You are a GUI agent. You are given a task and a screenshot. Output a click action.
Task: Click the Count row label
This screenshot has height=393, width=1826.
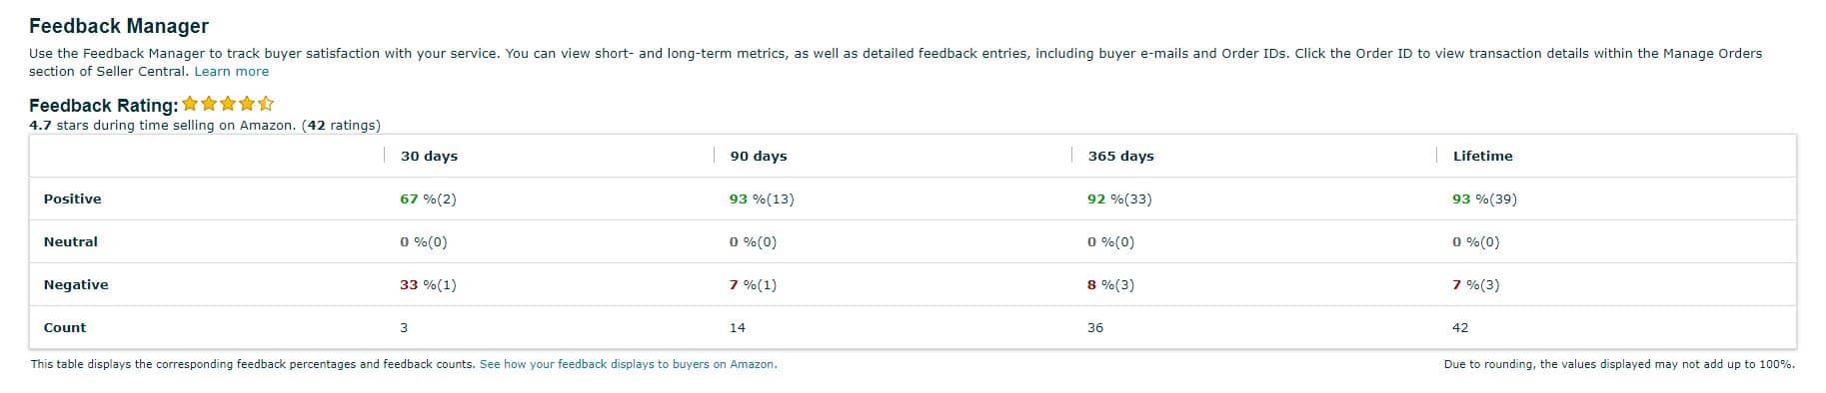click(64, 328)
